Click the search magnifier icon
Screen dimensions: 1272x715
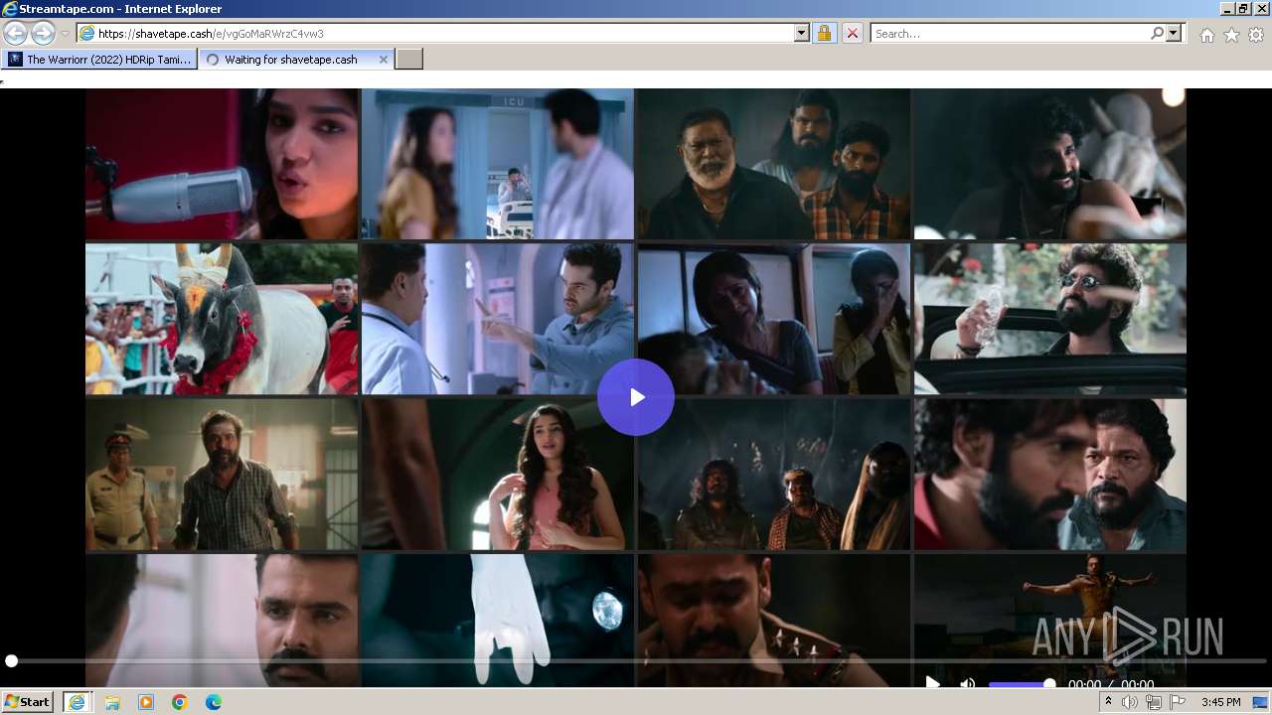click(x=1157, y=33)
